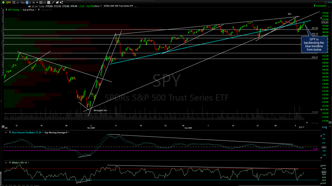Click the scroll arrows icon at chart bottom-left

3,127
